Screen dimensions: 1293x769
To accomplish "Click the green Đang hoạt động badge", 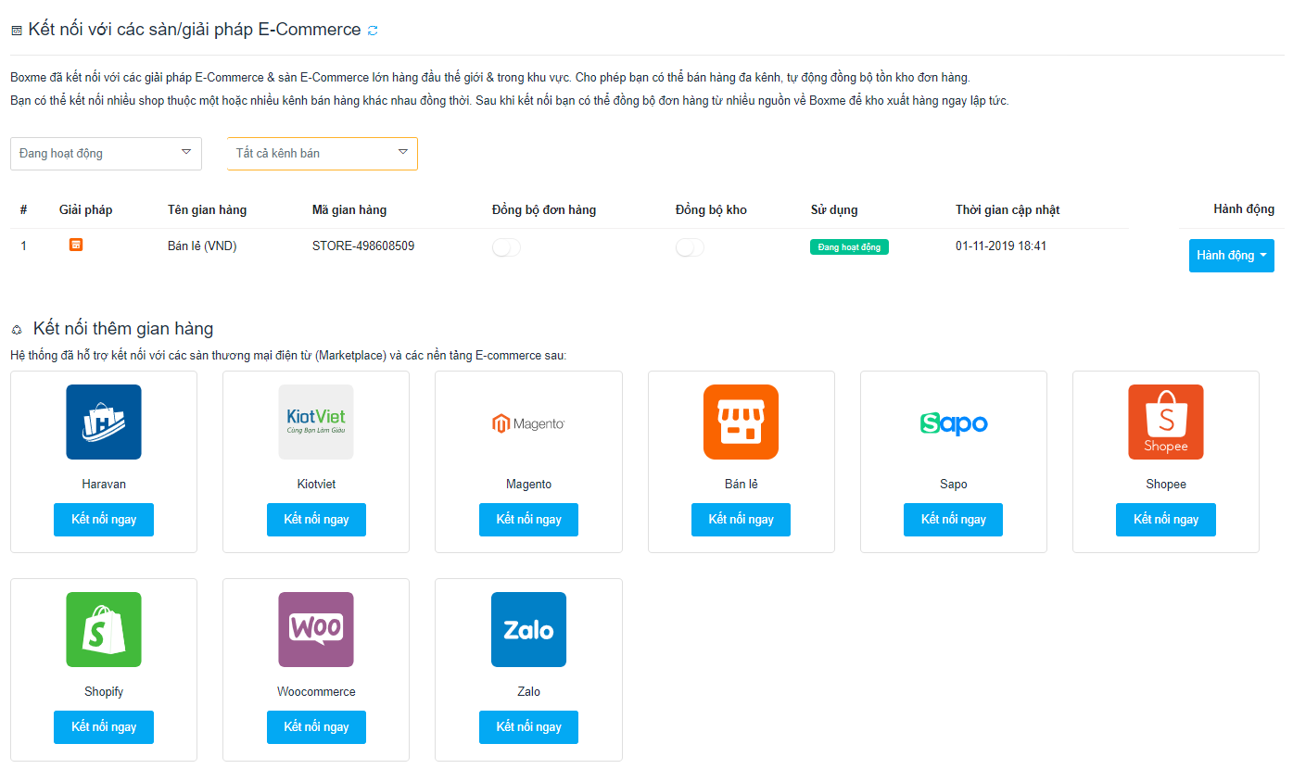I will tap(849, 247).
